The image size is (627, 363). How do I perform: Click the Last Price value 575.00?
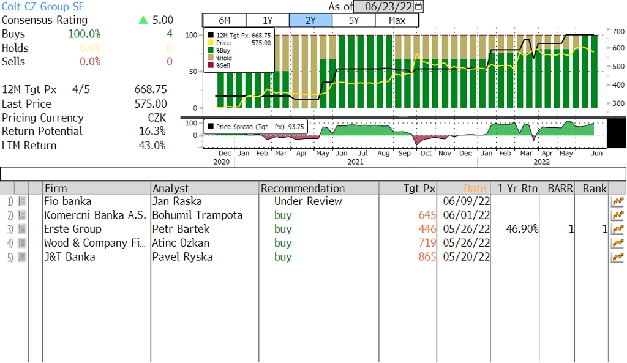point(151,104)
